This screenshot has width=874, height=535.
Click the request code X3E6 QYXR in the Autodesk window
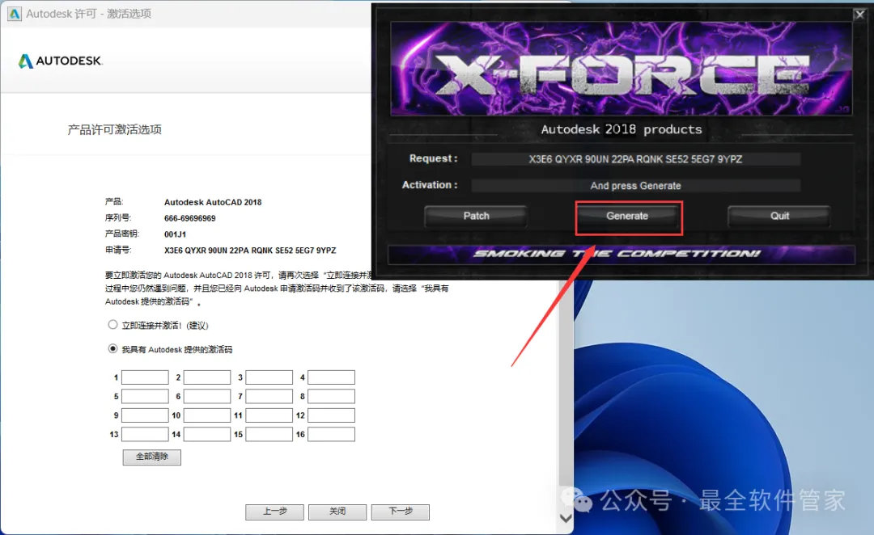click(x=250, y=251)
